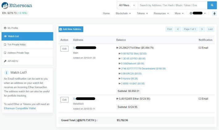Click Edit for the MetaMask address
This screenshot has width=219, height=130.
(x=64, y=100)
